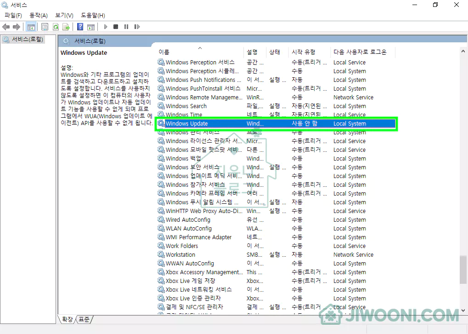Select the Work Folders service row
Viewport: 468px width, 334px height.
[276, 246]
